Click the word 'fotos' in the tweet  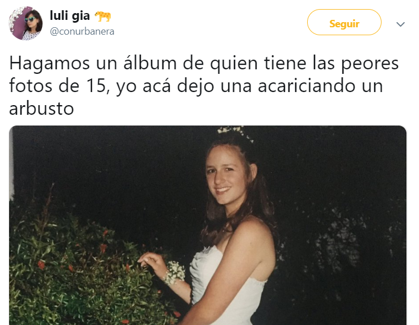[31, 86]
